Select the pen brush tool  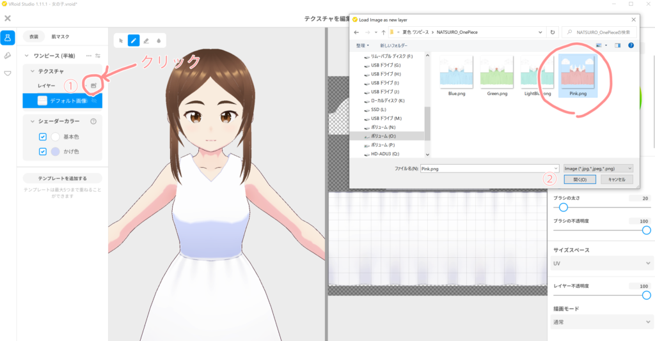134,40
